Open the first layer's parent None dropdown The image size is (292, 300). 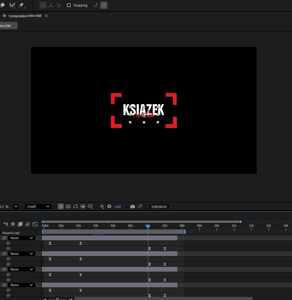(21, 238)
